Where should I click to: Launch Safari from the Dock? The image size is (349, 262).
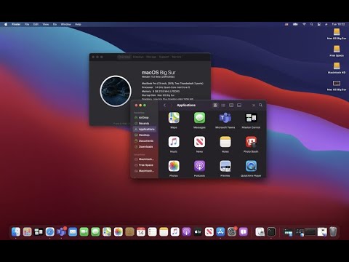tap(50, 232)
